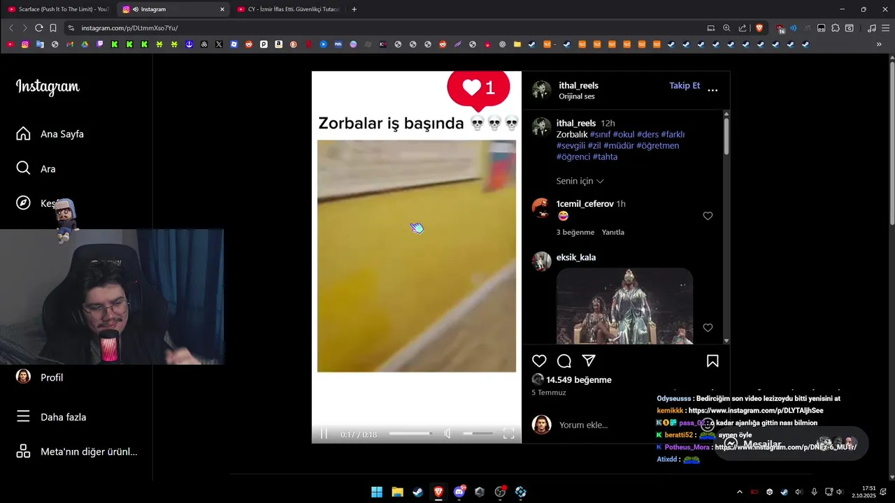
Task: Mute the video with speaker icon
Action: tap(447, 434)
